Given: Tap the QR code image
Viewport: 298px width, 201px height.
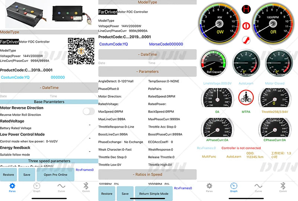Looking at the screenshot, I should [x=81, y=51].
